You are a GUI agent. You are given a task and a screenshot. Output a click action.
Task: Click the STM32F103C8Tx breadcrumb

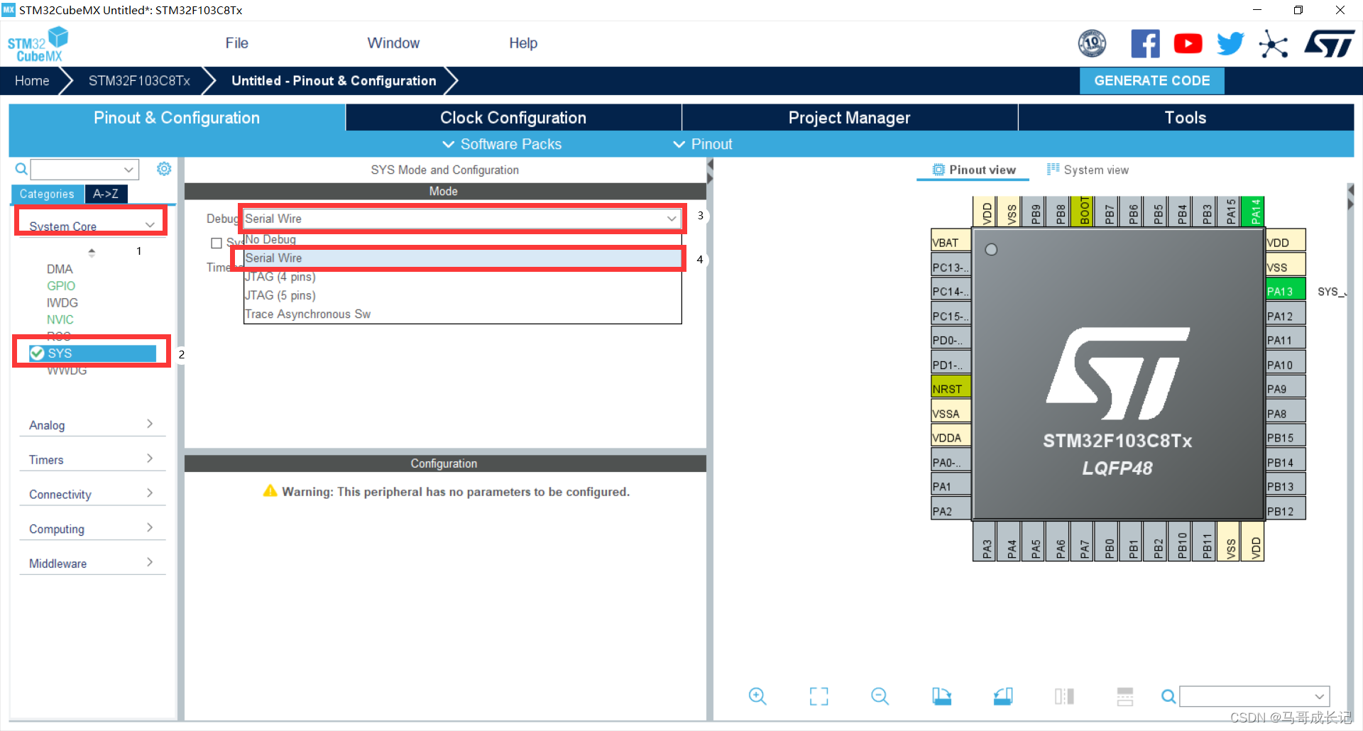tap(139, 81)
